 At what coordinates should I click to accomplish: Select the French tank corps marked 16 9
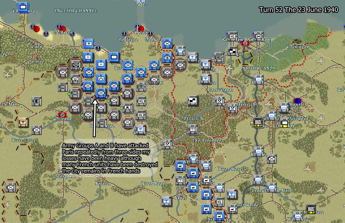[193, 188]
